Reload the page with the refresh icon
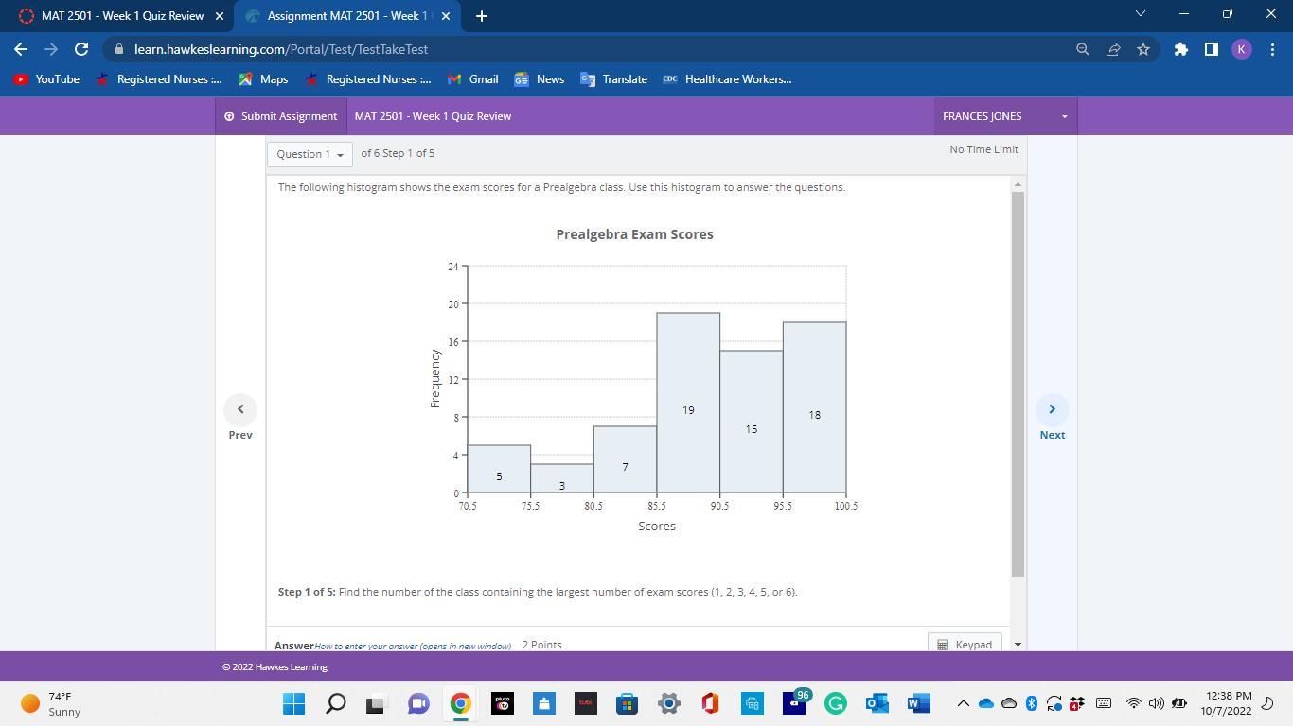The width and height of the screenshot is (1293, 726). point(81,49)
